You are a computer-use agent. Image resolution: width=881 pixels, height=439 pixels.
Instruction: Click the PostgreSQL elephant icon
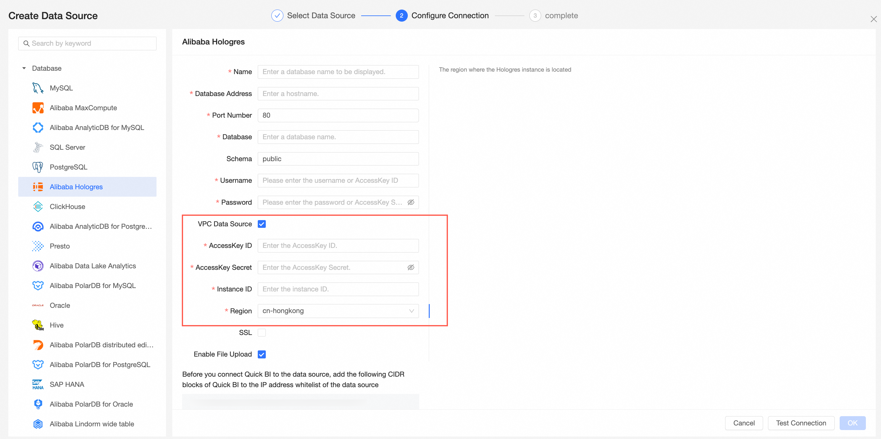38,167
